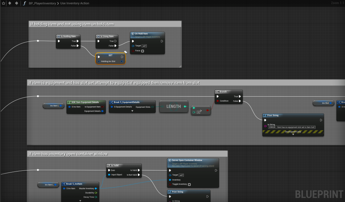This screenshot has width=345, height=202.
Task: Click the comment bubble on the SET node
Action: pos(125,52)
